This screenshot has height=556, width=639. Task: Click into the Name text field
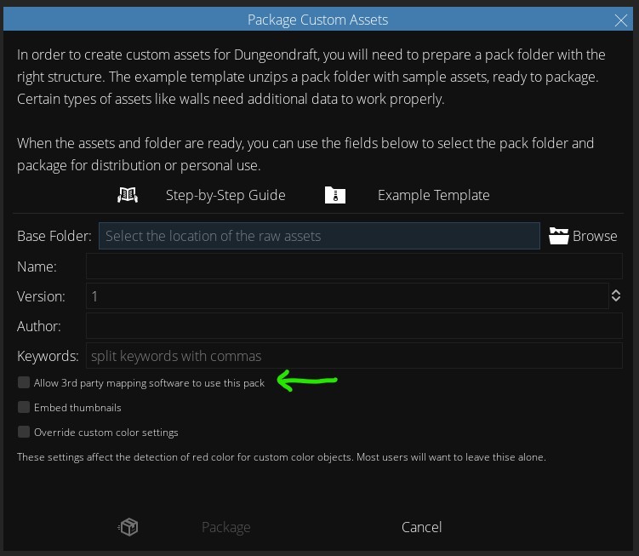pyautogui.click(x=353, y=267)
